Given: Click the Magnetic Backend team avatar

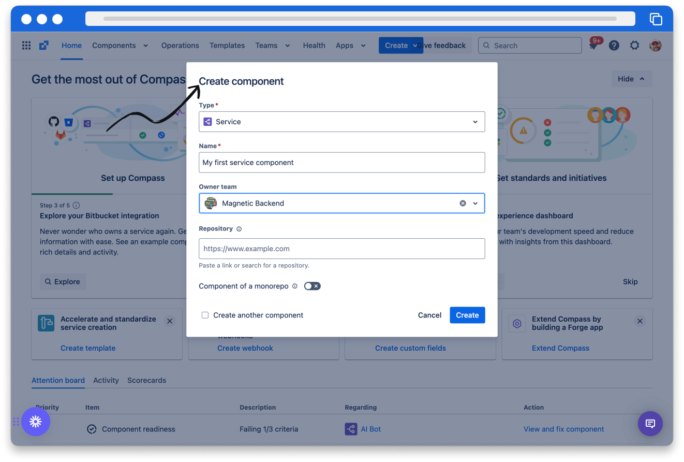Looking at the screenshot, I should coord(211,204).
